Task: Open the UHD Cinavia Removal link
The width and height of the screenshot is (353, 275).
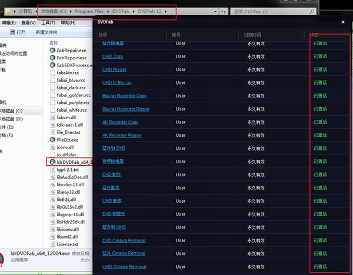Action: (x=124, y=267)
